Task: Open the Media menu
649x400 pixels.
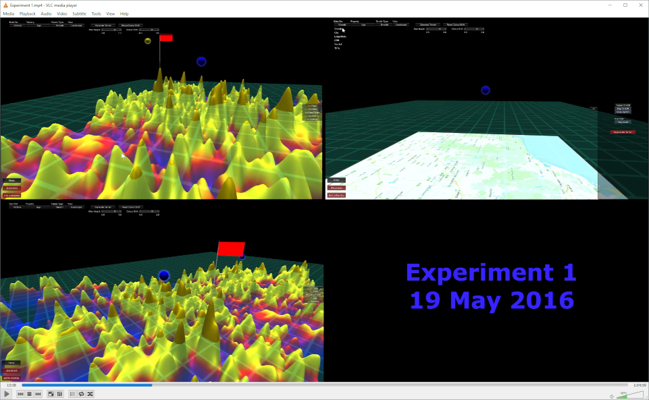Action: point(8,13)
